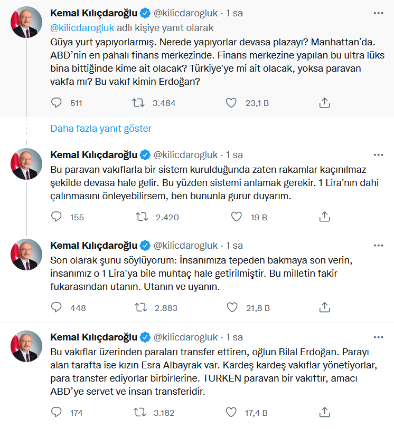Open @kilicdarogluk mention in reply line
The width and height of the screenshot is (394, 429).
pyautogui.click(x=82, y=28)
